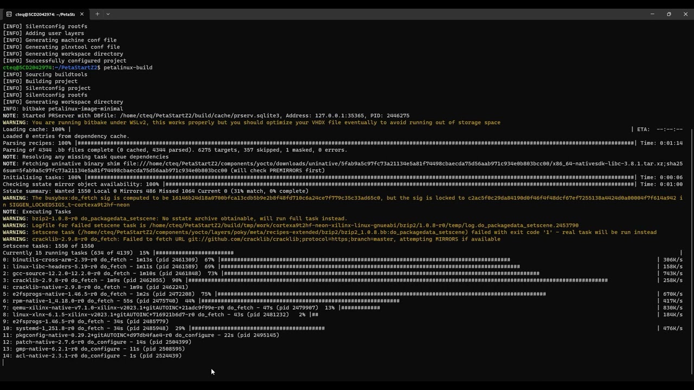The height and width of the screenshot is (390, 694).
Task: Click 'Checking sstate mirror object availability' progress bar
Action: 343,184
